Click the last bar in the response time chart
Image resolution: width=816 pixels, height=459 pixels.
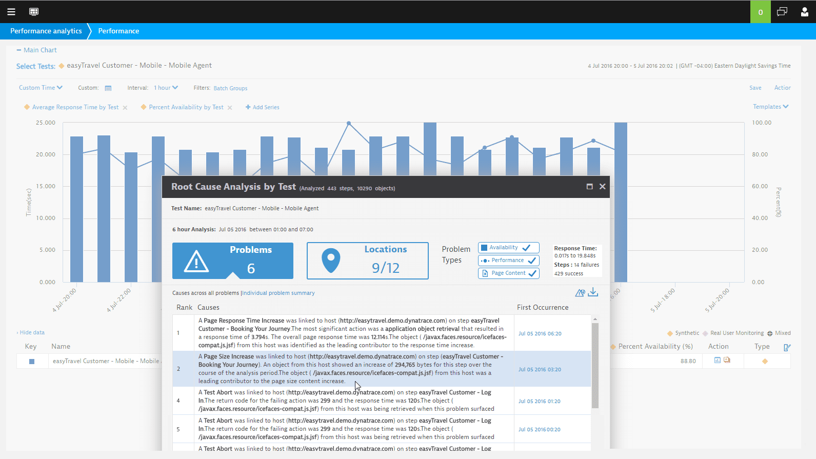tap(621, 202)
